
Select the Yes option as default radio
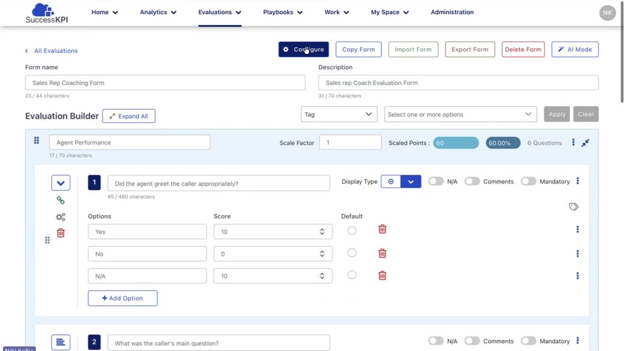(x=352, y=230)
